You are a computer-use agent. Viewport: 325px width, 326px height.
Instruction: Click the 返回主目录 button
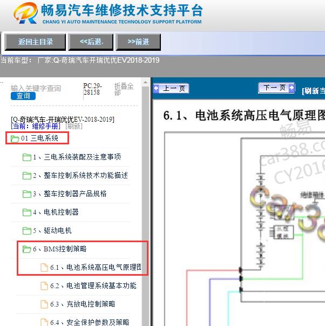coord(35,42)
